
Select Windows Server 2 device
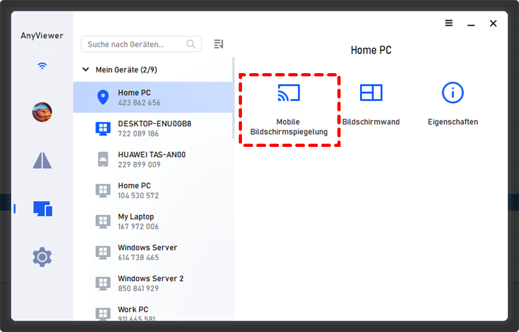tap(153, 283)
